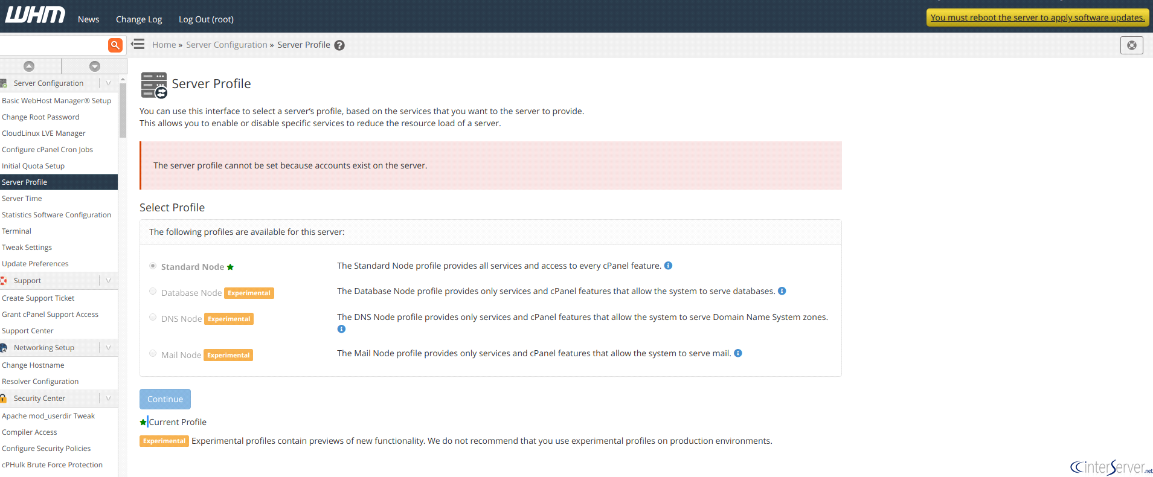Open Terminal in sidebar
1153x477 pixels.
(16, 231)
